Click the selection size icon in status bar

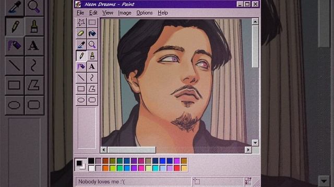[248, 181]
